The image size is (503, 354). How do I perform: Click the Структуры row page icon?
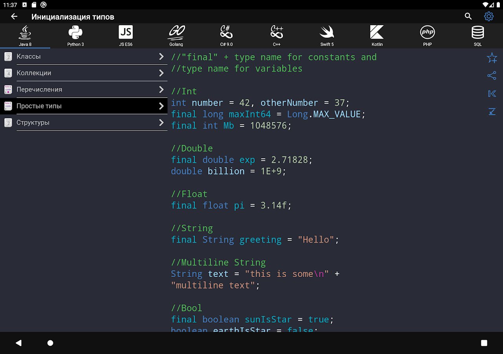[x=8, y=123]
